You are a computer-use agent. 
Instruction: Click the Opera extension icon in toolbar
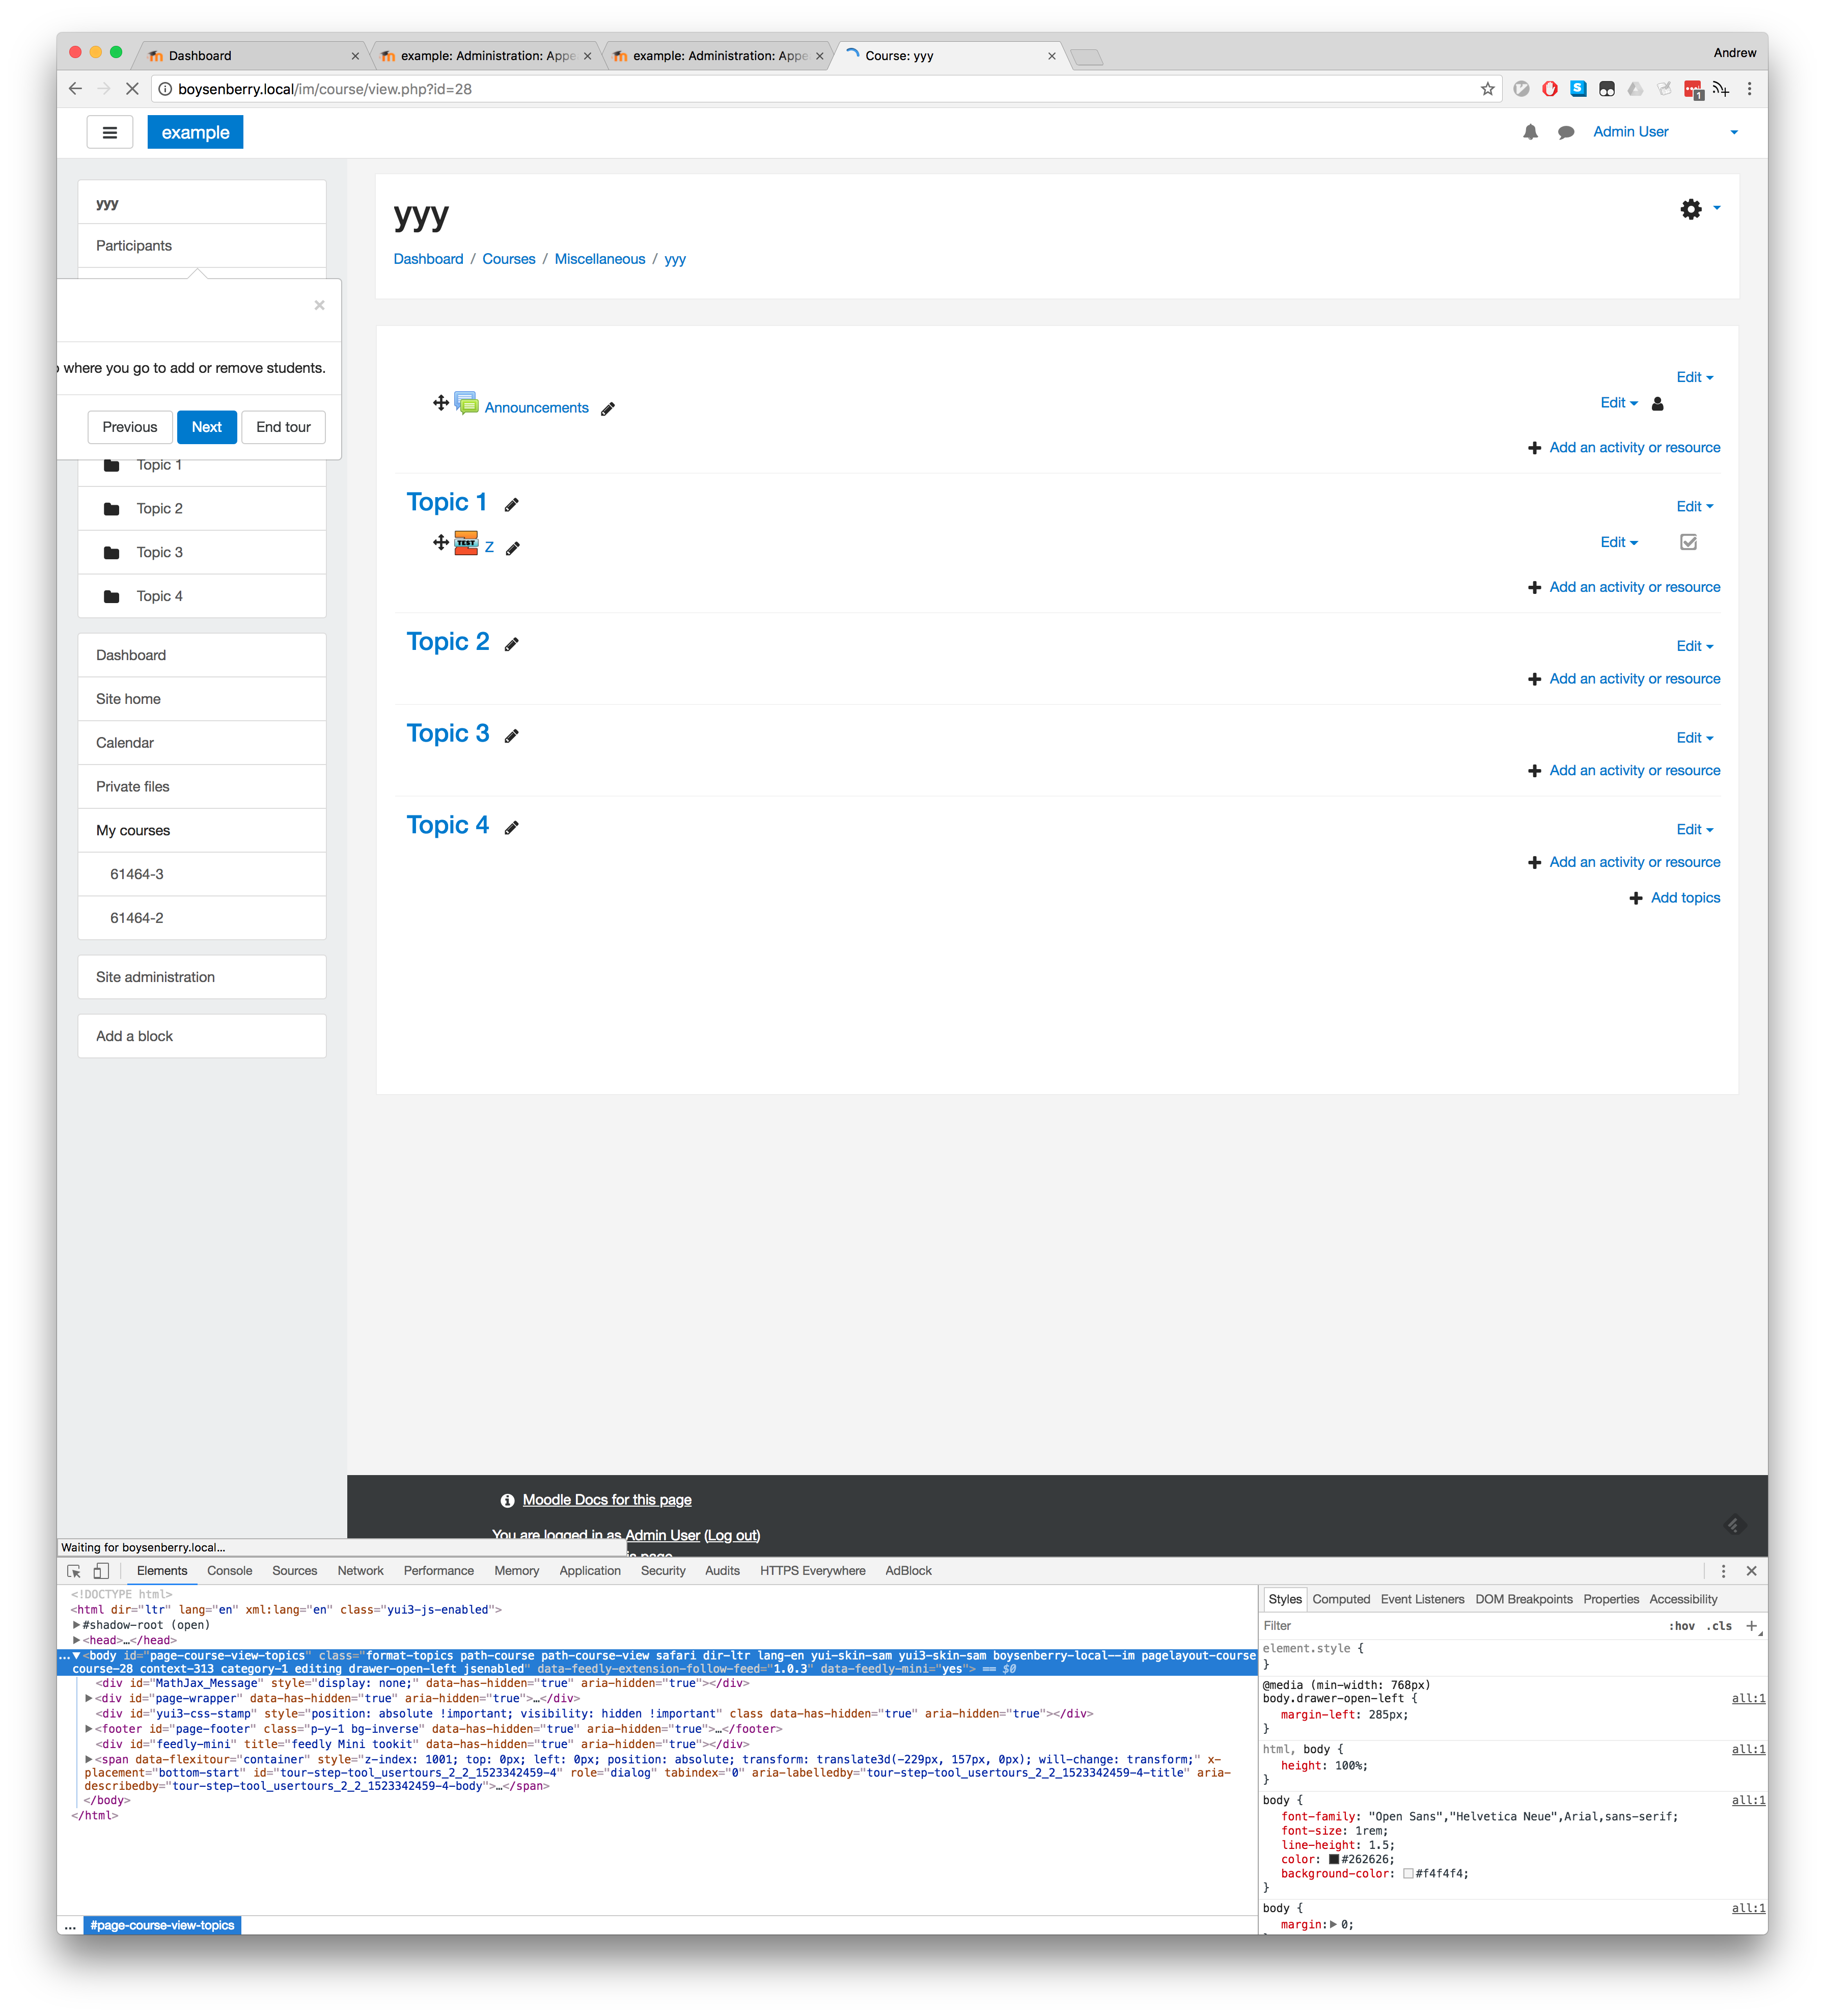point(1549,89)
